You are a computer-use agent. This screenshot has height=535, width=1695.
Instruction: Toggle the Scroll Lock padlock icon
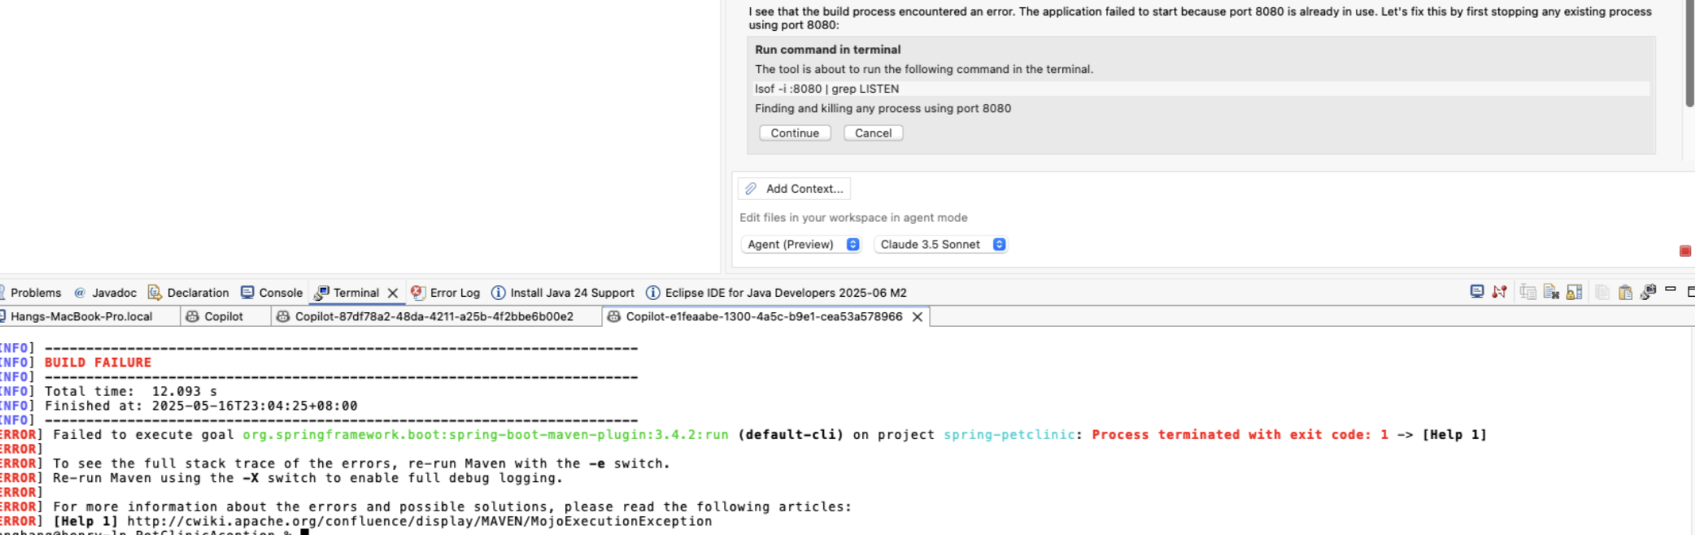click(1575, 292)
